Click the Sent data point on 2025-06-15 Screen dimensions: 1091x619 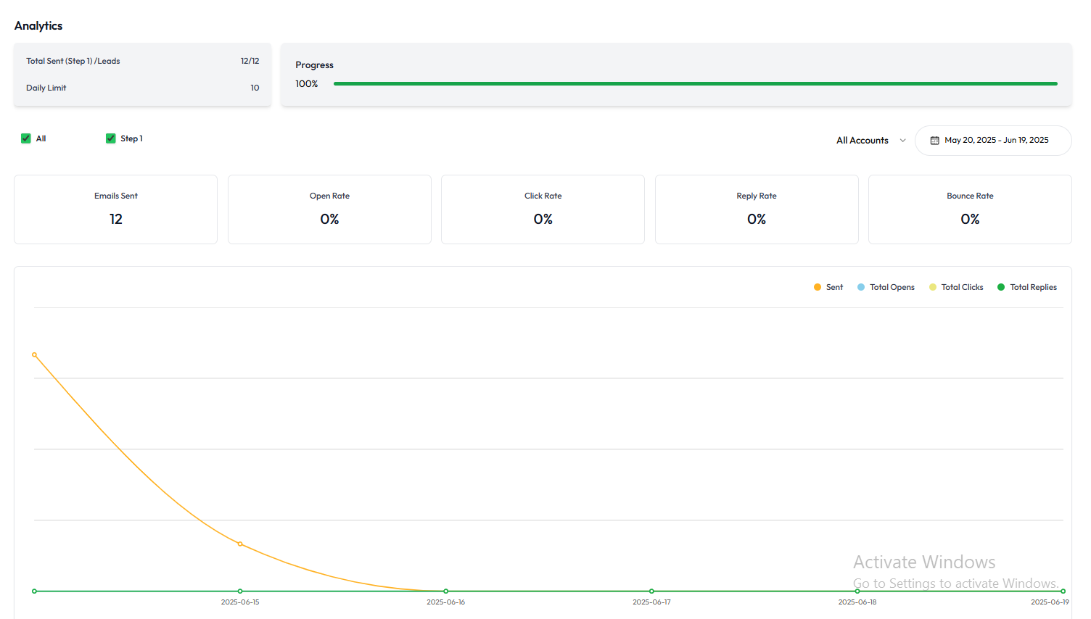click(240, 544)
